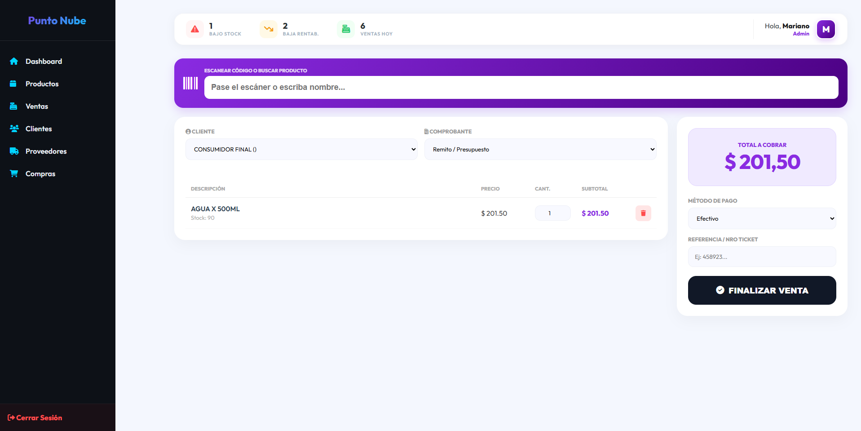Screen dimensions: 861x431
Task: Click the BAJA RENTAB. counter label
Action: pos(300,34)
